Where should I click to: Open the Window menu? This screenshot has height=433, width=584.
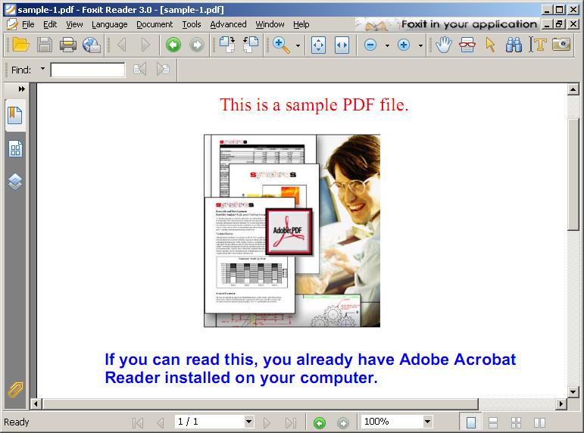coord(270,24)
